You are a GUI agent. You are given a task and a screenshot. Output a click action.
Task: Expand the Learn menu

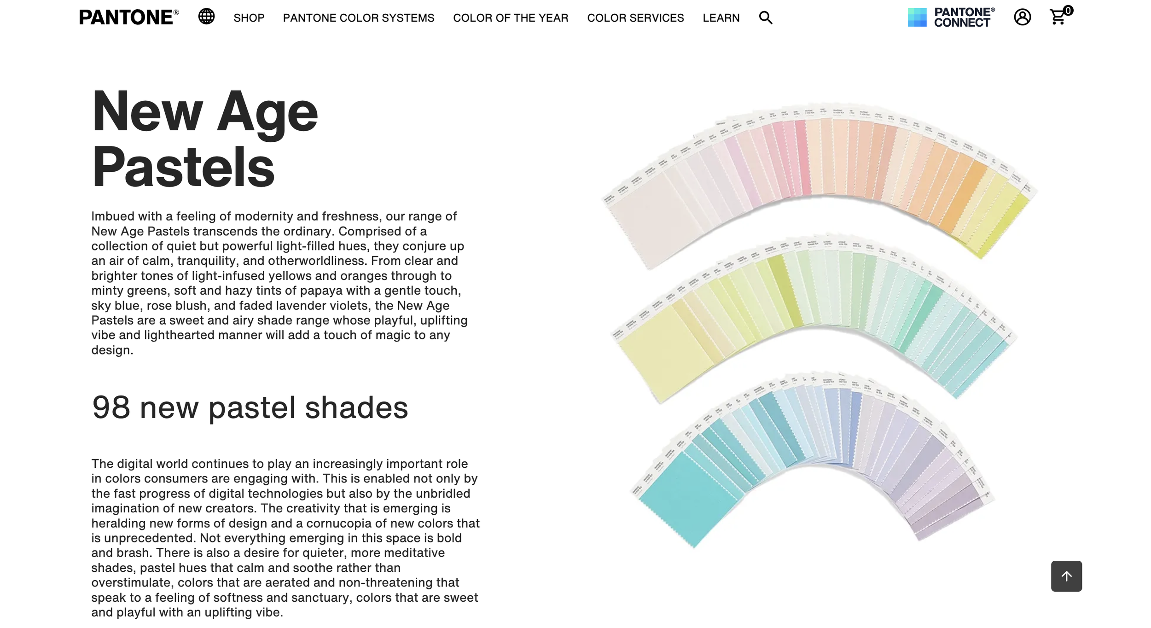pos(721,18)
